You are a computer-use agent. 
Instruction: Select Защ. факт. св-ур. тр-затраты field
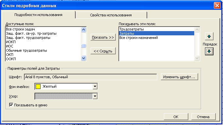tap(43, 33)
